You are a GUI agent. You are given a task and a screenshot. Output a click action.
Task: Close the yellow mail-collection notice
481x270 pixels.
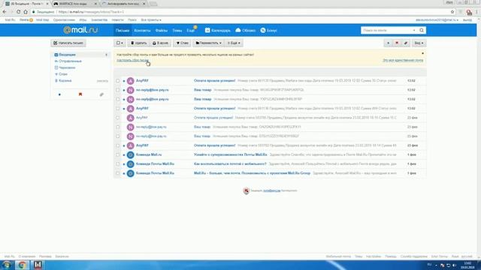pyautogui.click(x=422, y=53)
